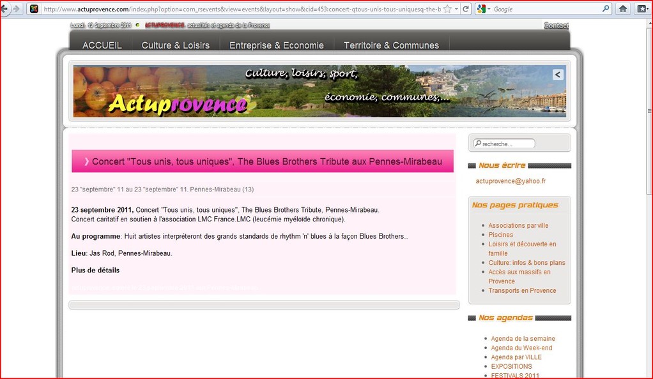653x379 pixels.
Task: Click the concert title heading
Action: [267, 161]
